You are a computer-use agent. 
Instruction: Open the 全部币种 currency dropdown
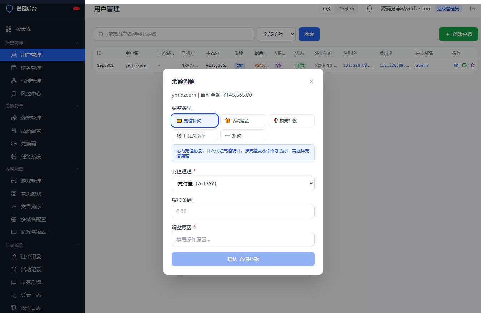click(x=276, y=34)
